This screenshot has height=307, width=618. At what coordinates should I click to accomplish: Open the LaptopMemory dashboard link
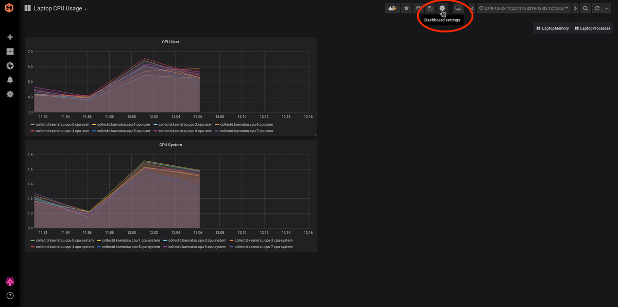pos(553,28)
